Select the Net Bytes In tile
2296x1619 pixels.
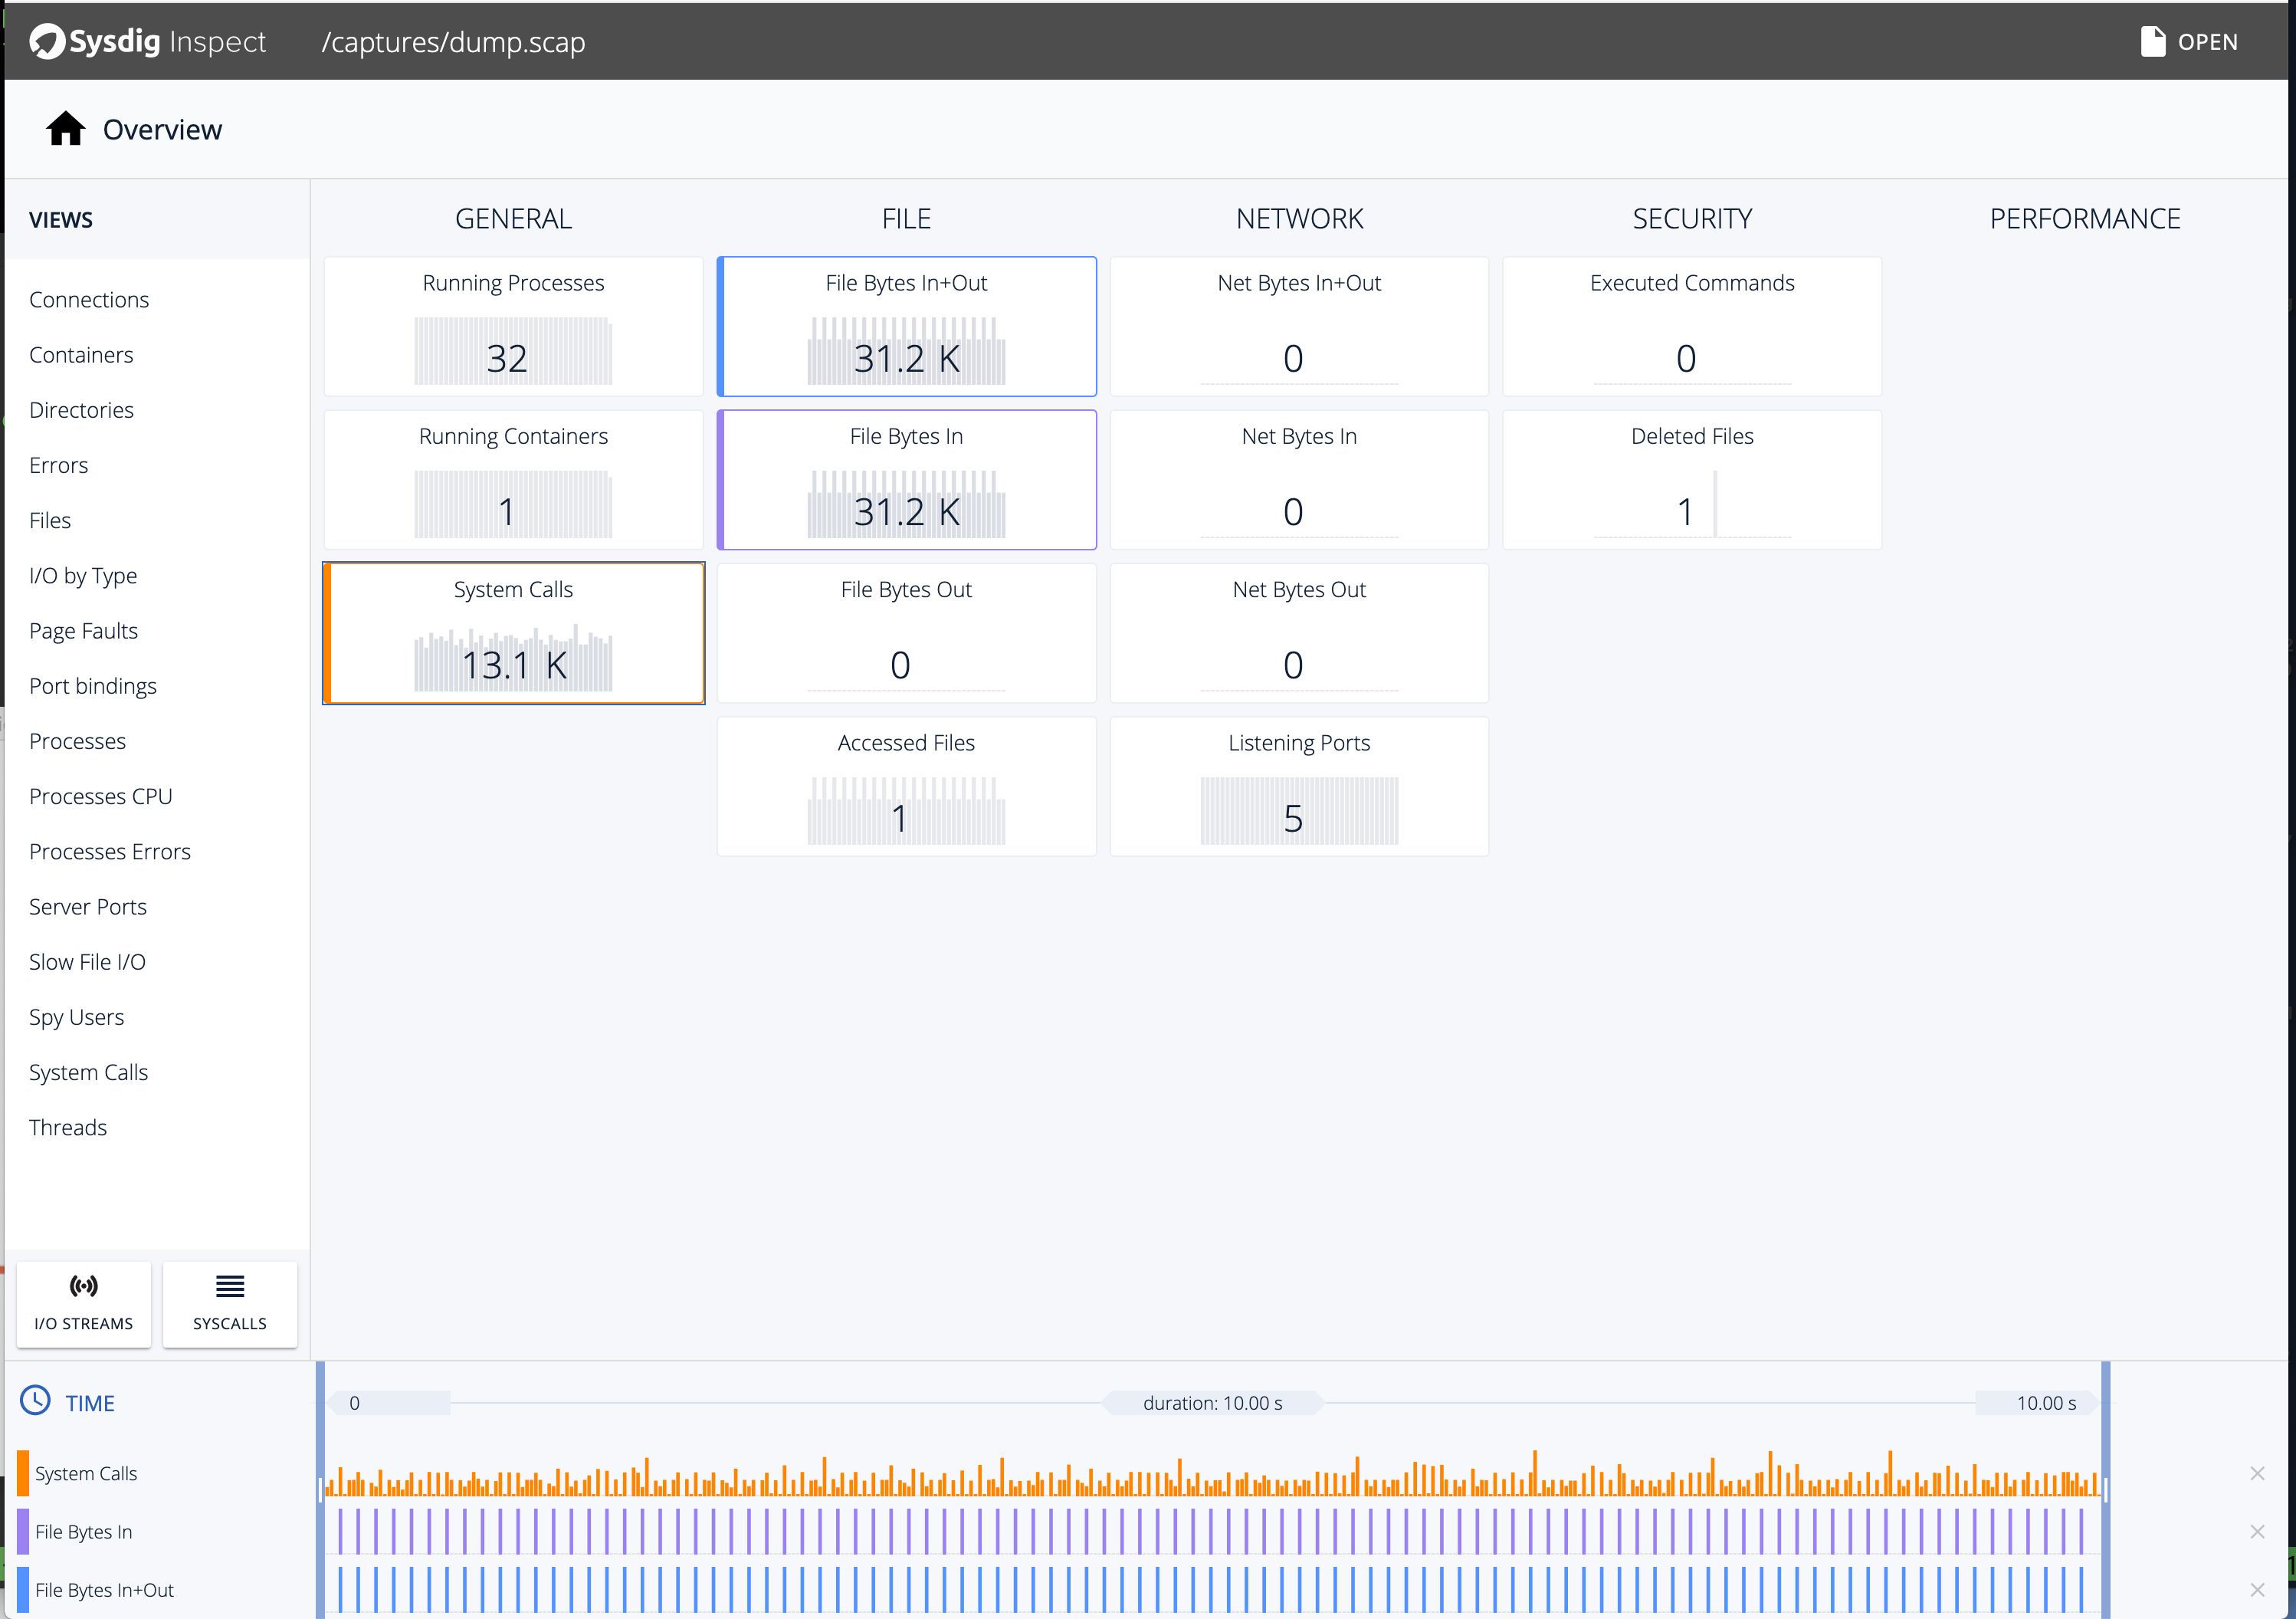[x=1298, y=479]
